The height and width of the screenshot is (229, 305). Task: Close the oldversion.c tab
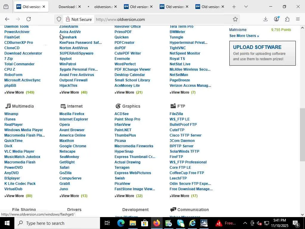(x=116, y=7)
